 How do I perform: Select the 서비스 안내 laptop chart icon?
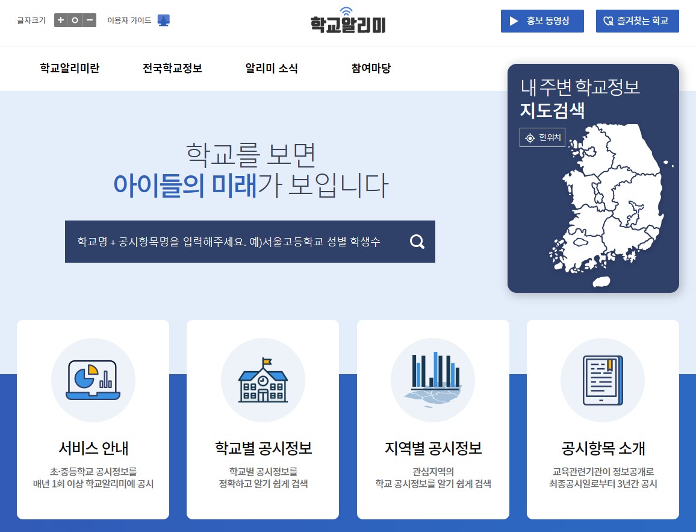click(93, 380)
